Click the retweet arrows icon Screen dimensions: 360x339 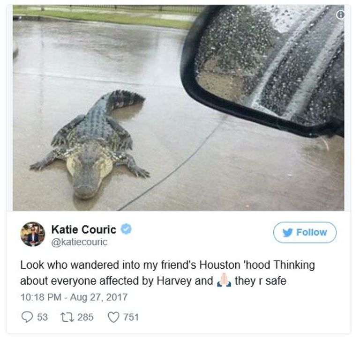[67, 317]
